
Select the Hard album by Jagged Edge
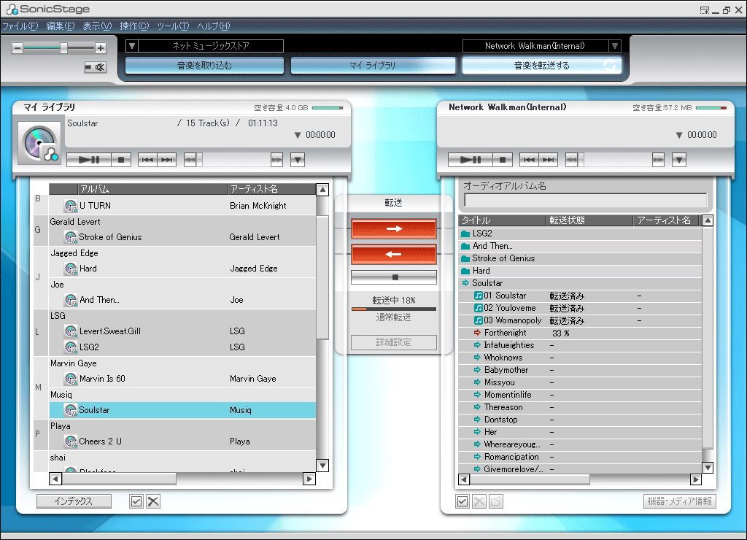click(x=182, y=269)
